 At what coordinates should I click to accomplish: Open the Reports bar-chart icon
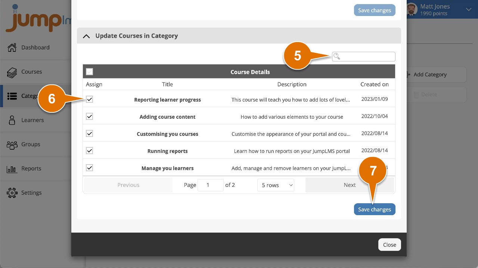click(12, 169)
